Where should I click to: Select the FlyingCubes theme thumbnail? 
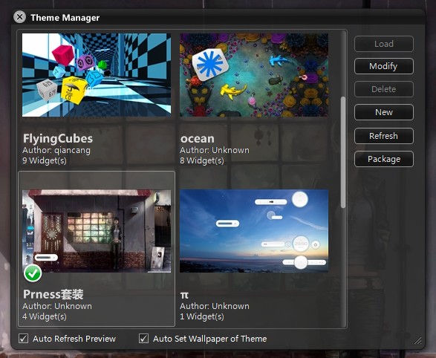coord(97,75)
